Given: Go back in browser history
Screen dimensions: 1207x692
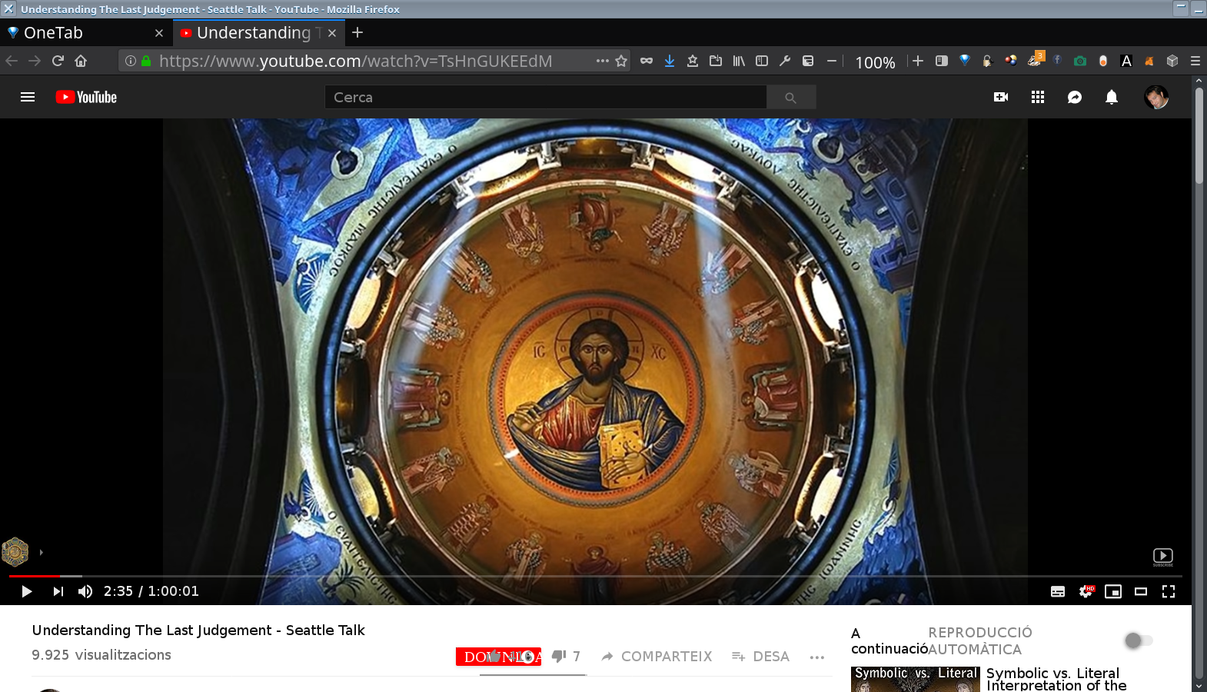Looking at the screenshot, I should [x=12, y=61].
